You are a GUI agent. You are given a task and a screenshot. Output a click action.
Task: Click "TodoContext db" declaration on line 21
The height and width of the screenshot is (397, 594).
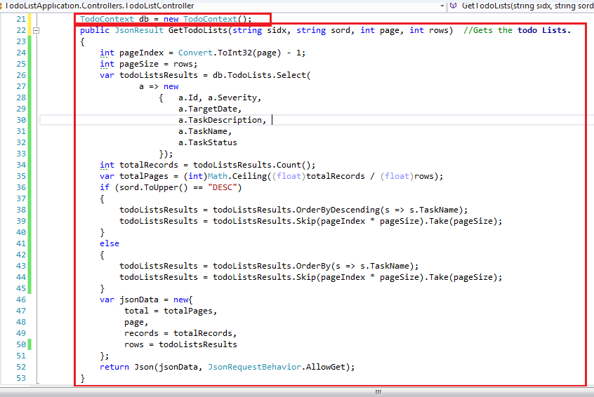(x=114, y=19)
